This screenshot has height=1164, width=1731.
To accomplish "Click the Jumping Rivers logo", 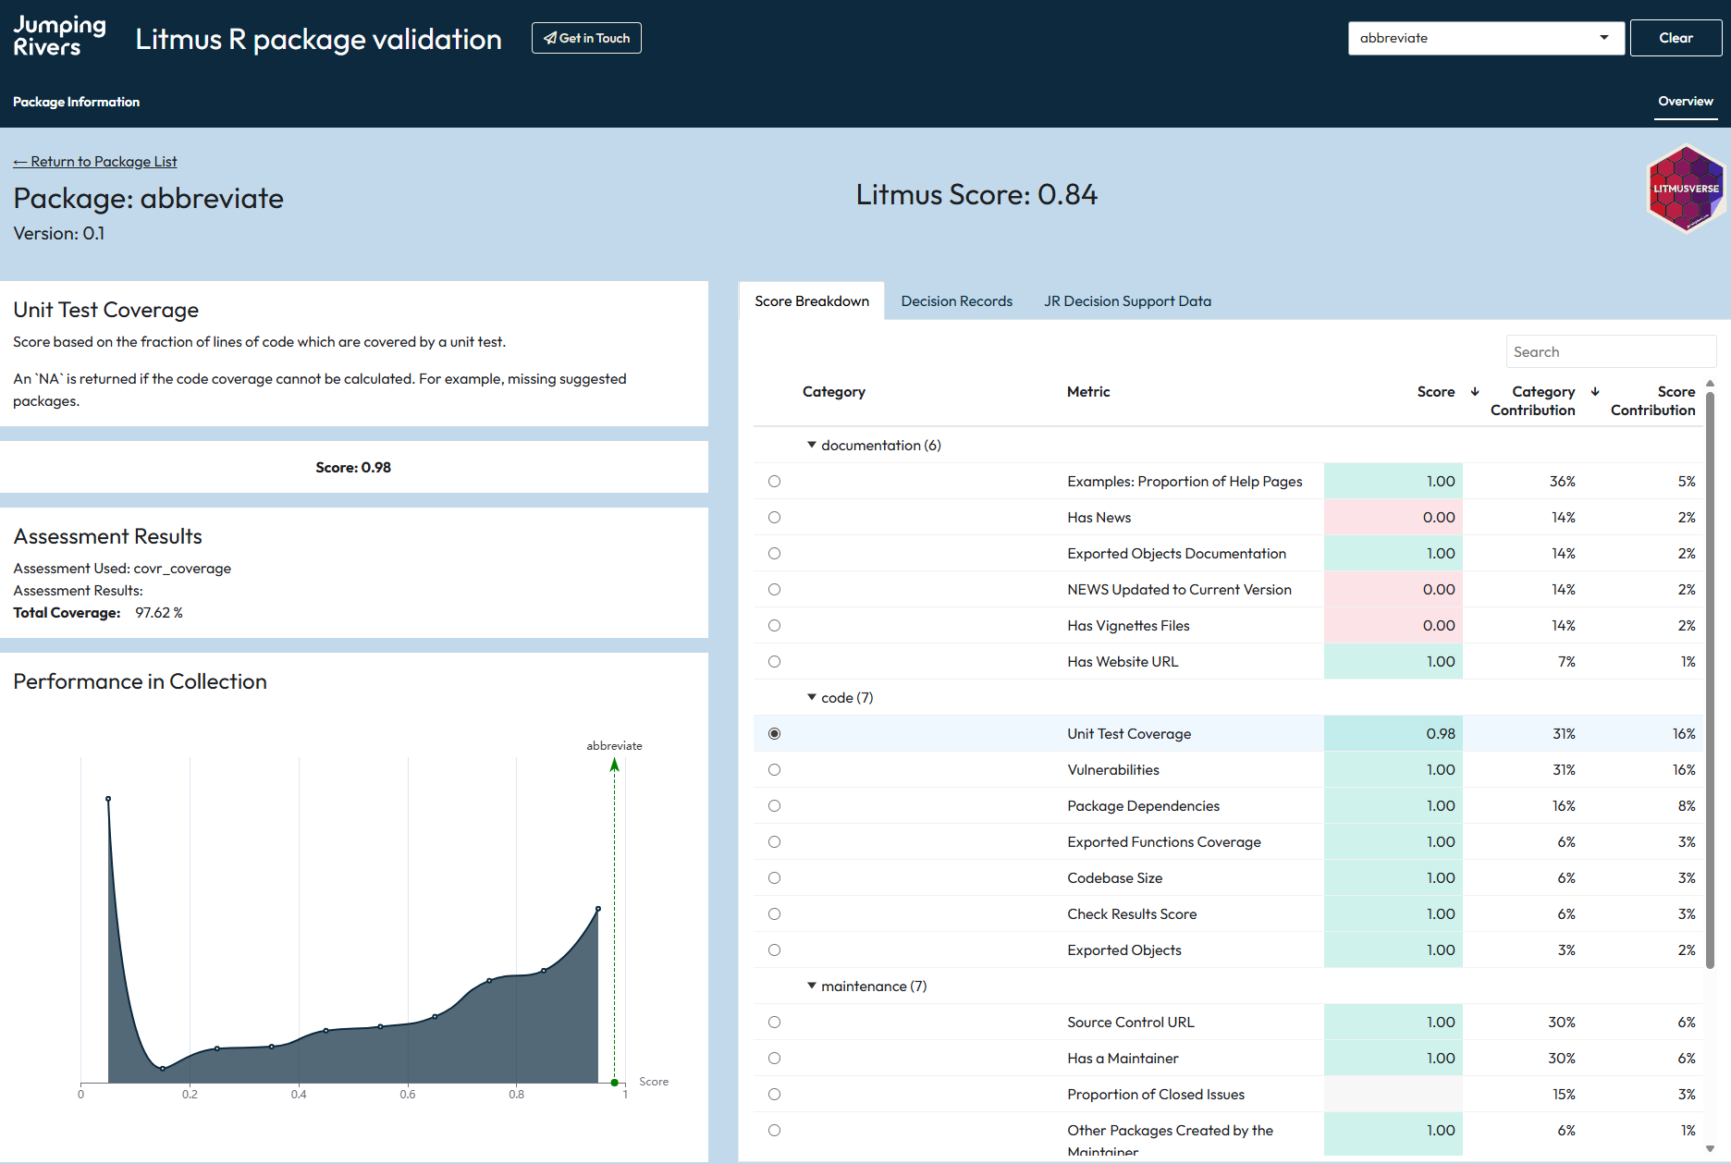I will 59,37.
